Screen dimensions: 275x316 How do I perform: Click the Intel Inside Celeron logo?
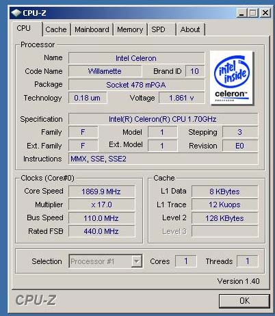(x=231, y=78)
